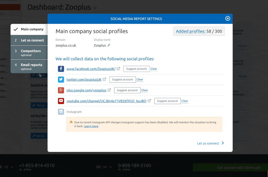Image resolution: width=268 pixels, height=177 pixels.
Task: Open plus.google.com/+zooplus link
Action: (x=86, y=90)
